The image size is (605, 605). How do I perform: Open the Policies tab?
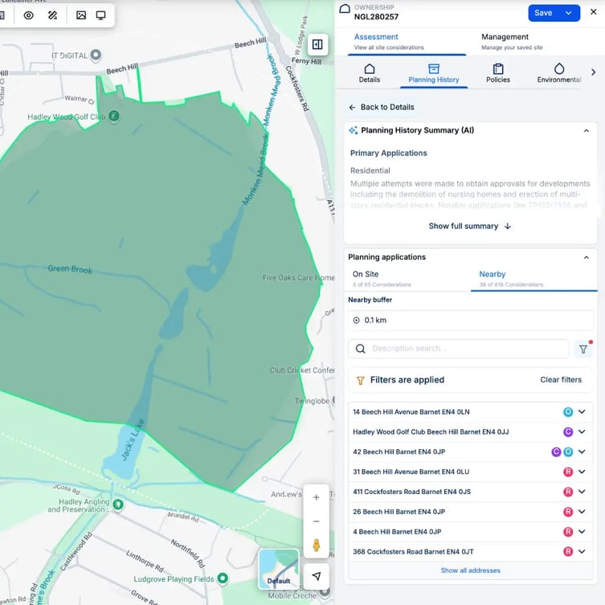[x=498, y=73]
